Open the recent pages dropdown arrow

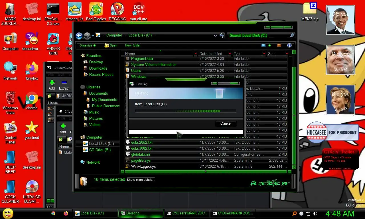93,36
